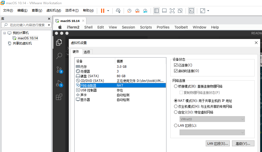The image size is (262, 152).
Task: Select macOS 10.14 in the library tree
Action: tap(28, 38)
